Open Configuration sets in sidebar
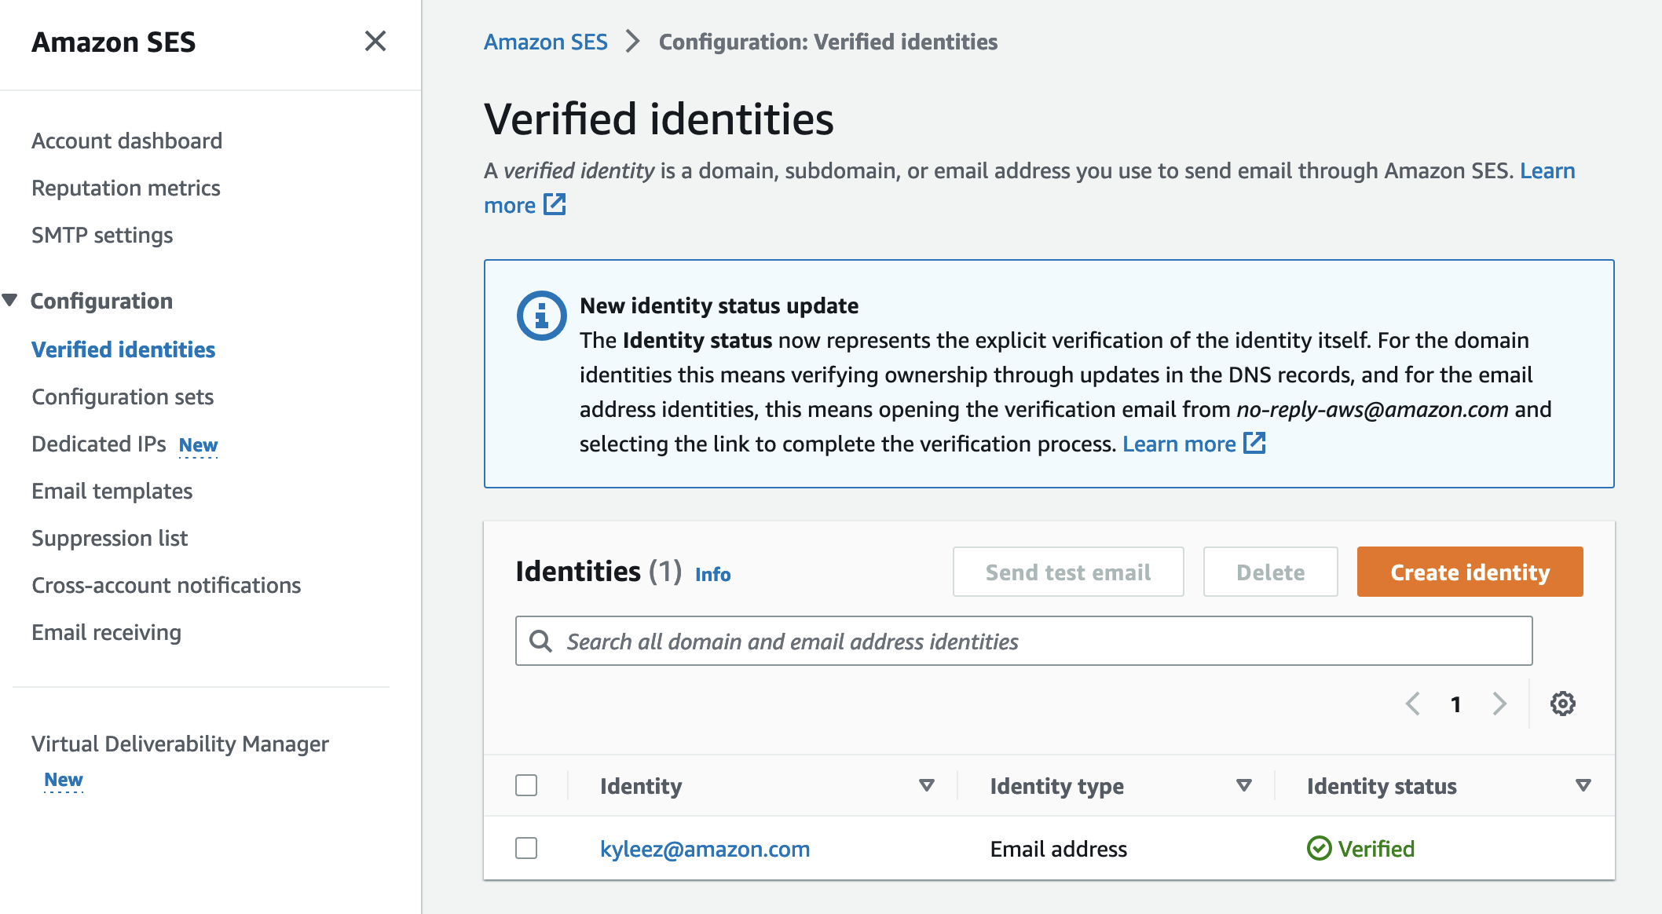 click(x=123, y=397)
